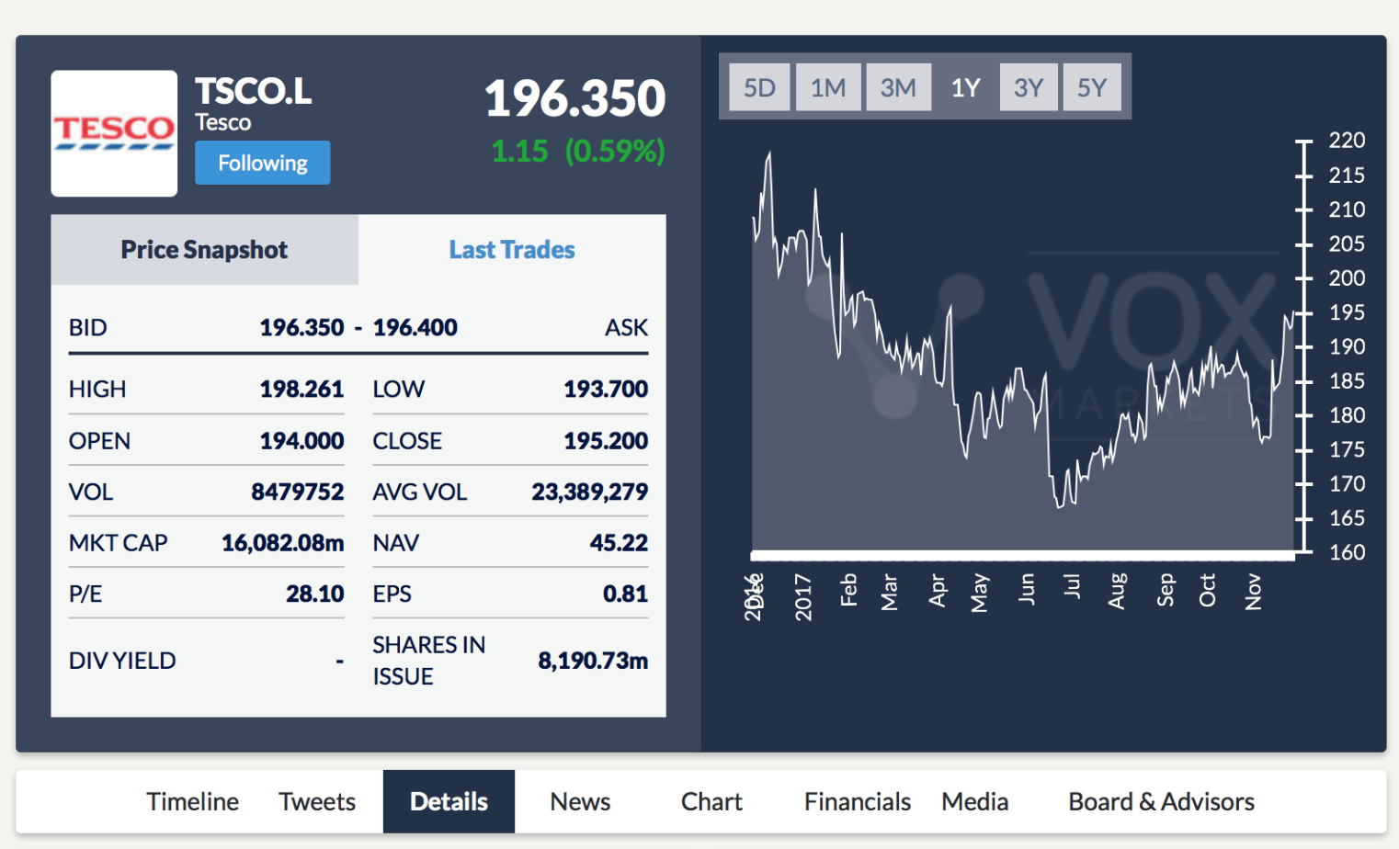Switch chart to 3Y range
The image size is (1399, 849).
tap(1029, 87)
